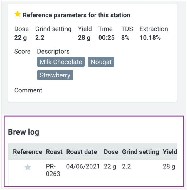Click the Brew log heading
Viewport: 187px width, 190px height.
pyautogui.click(x=23, y=132)
